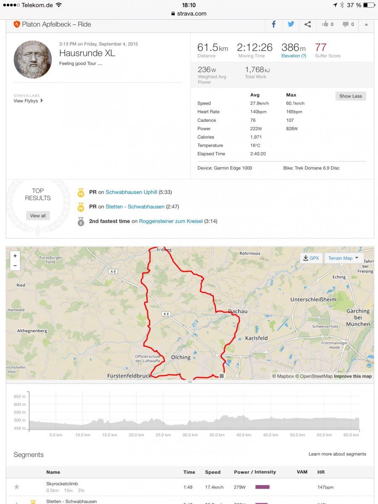This screenshot has width=378, height=504.
Task: Collapse details with Show Less
Action: click(350, 96)
